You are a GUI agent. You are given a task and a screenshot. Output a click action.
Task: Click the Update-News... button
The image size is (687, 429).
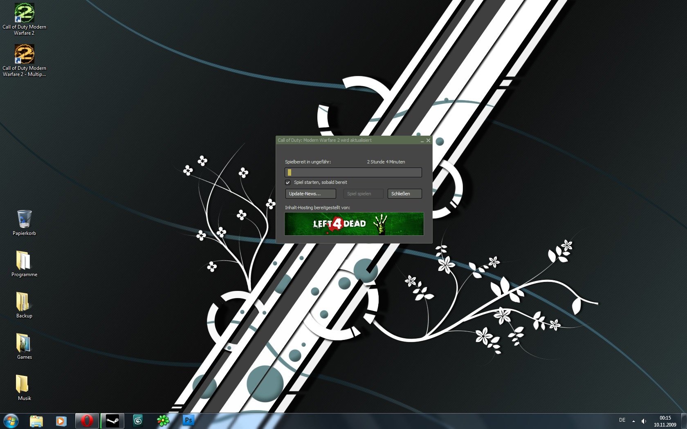pos(310,194)
